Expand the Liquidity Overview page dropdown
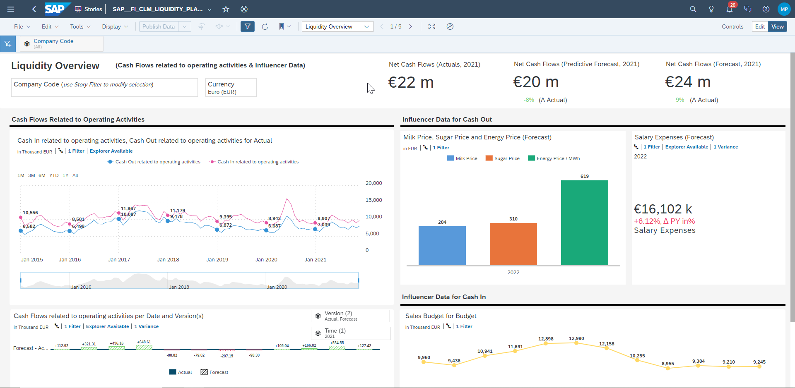Screen dimensions: 795x388 (x=366, y=26)
